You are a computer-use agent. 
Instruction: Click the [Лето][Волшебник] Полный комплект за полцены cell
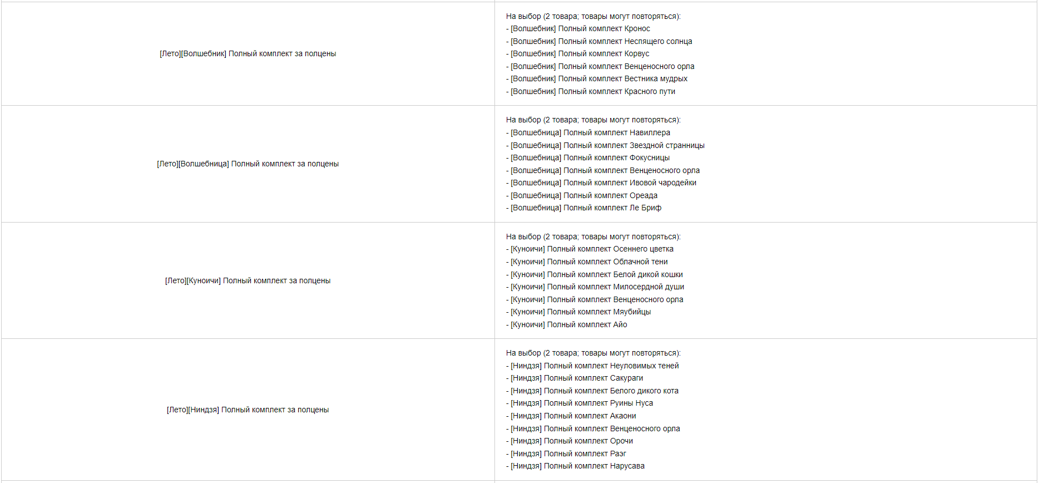(248, 54)
